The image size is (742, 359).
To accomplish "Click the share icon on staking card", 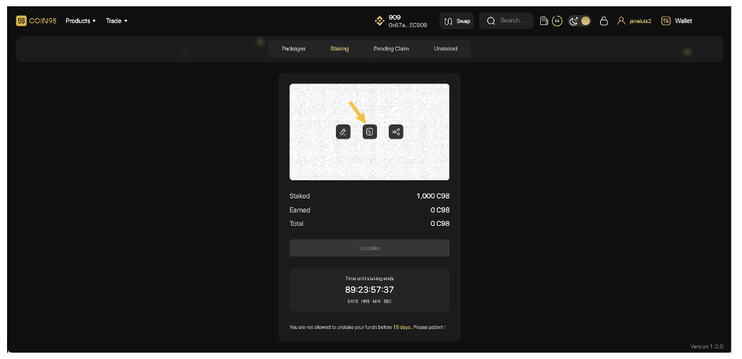I will [x=396, y=131].
